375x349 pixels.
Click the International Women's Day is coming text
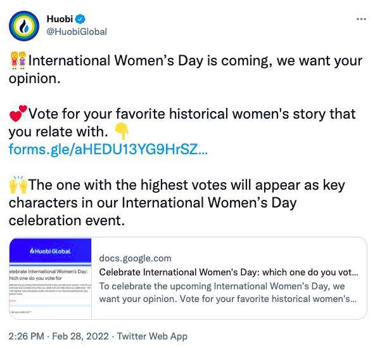[x=186, y=69]
